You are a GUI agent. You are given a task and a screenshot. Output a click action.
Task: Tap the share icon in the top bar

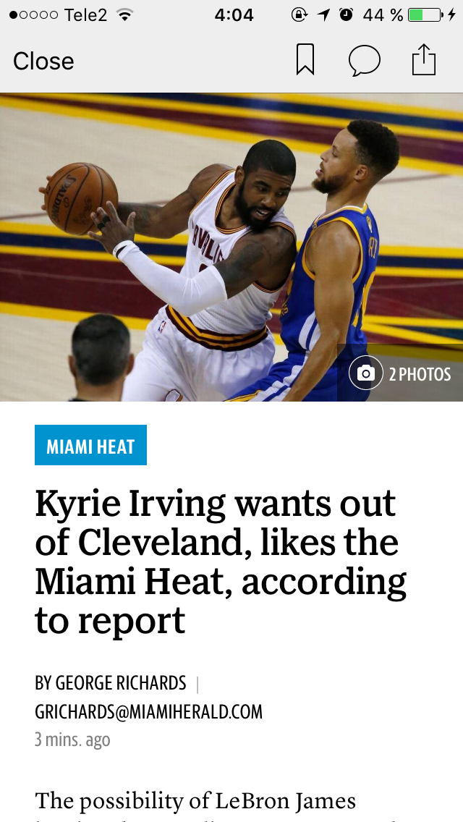[424, 59]
